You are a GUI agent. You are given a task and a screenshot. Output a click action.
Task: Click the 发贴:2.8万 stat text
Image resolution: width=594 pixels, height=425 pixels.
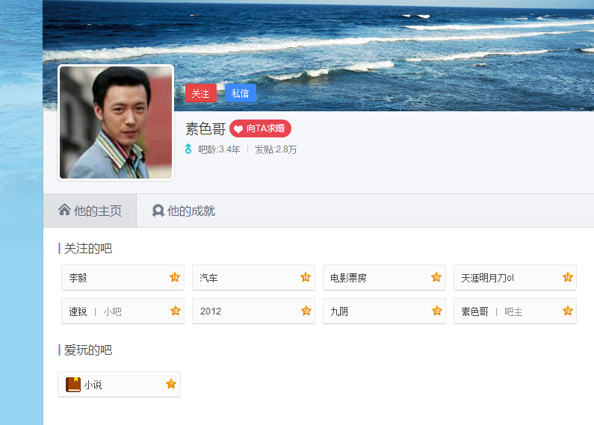[x=276, y=149]
